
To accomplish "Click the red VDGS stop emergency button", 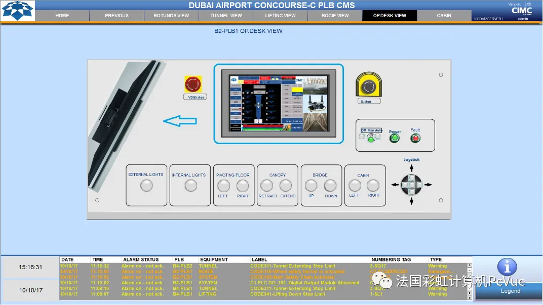I will 193,84.
